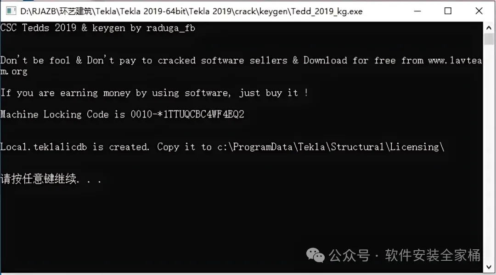The height and width of the screenshot is (275, 496).
Task: Click the c:\ProgramData\Tekla\Structural\Licensing\ path text
Action: 331,147
